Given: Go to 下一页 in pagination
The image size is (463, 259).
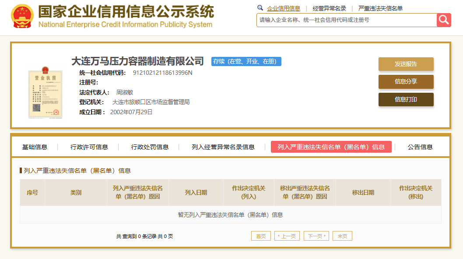Looking at the screenshot, I should (x=316, y=236).
